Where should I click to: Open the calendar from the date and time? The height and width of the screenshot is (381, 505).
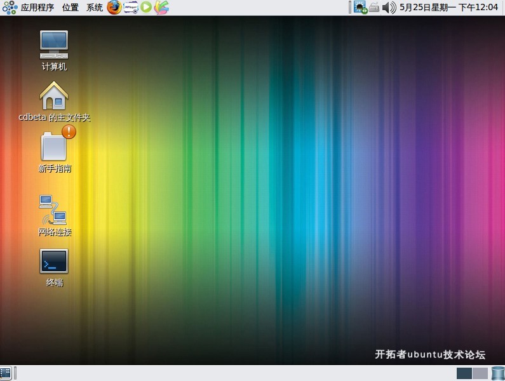point(448,8)
